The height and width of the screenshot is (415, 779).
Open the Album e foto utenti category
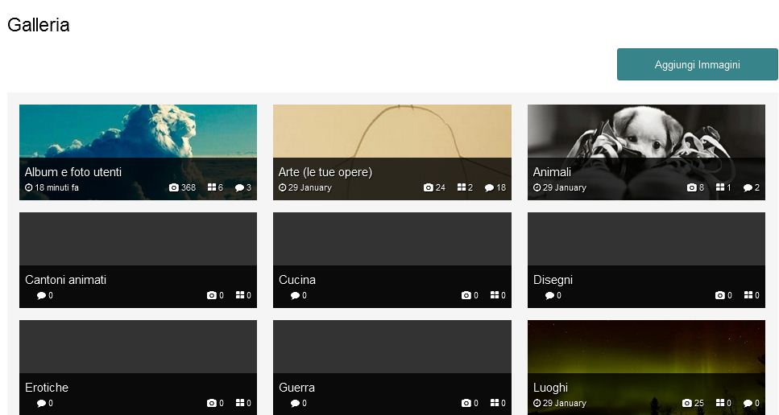(x=73, y=172)
